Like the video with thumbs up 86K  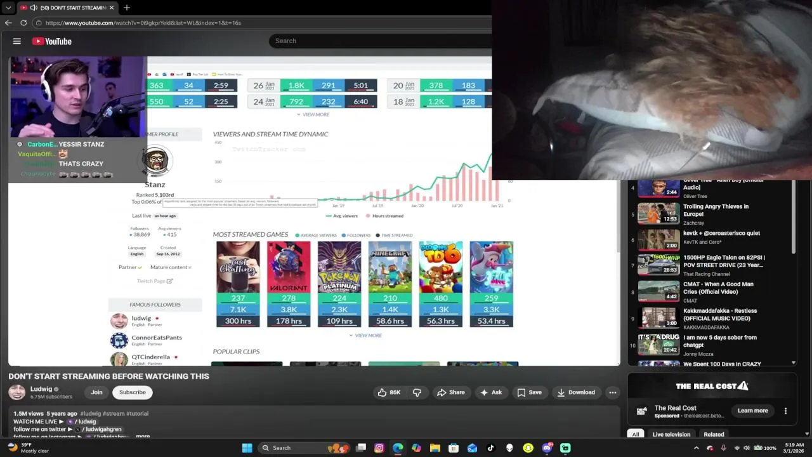click(x=390, y=392)
